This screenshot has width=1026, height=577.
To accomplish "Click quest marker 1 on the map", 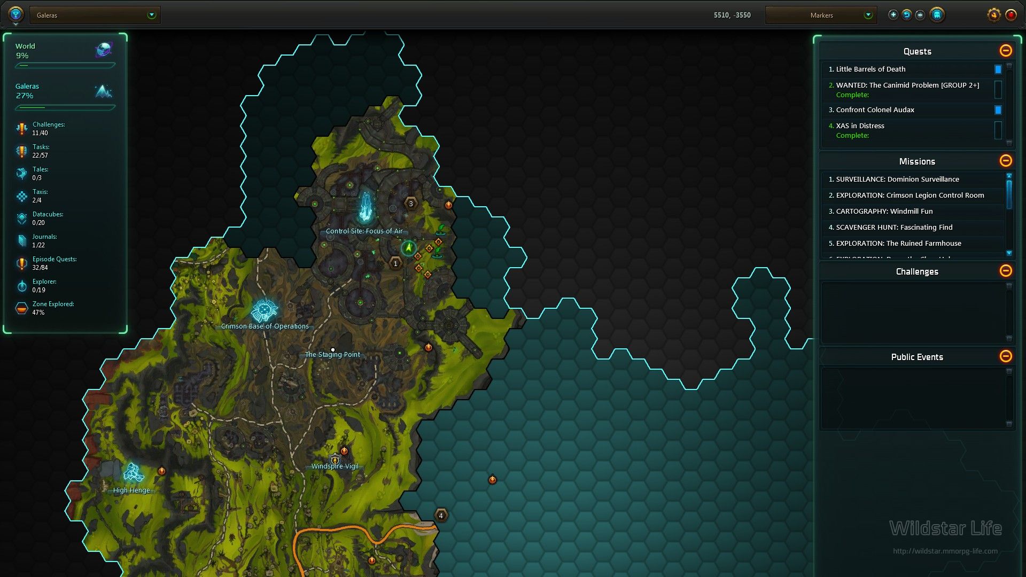I will pyautogui.click(x=395, y=263).
